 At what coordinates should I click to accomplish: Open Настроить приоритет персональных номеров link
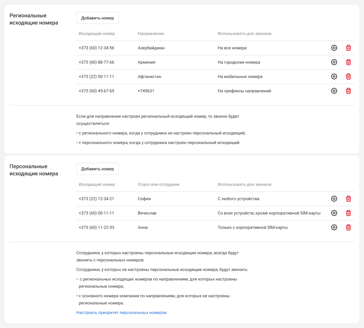(121, 312)
